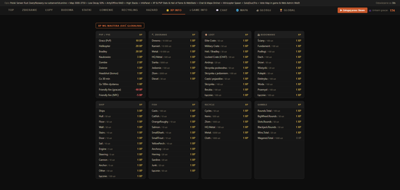Open the HAZARD tab

pyautogui.click(x=152, y=10)
